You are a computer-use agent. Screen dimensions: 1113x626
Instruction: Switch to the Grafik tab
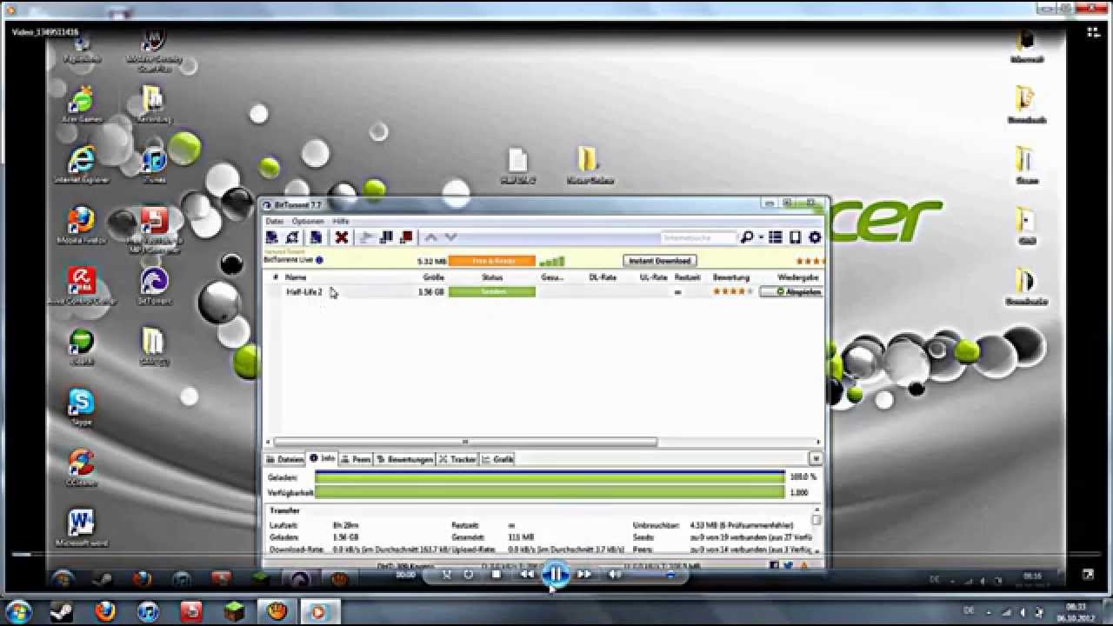tap(498, 459)
